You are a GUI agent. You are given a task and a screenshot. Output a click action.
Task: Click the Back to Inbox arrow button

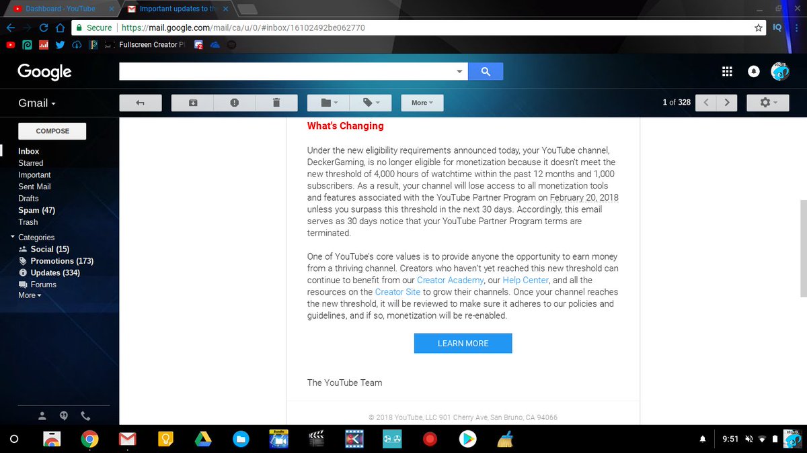pyautogui.click(x=141, y=103)
